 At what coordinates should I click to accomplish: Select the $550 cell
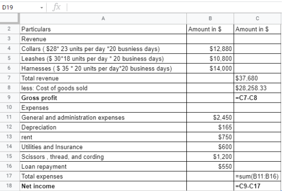210,166
